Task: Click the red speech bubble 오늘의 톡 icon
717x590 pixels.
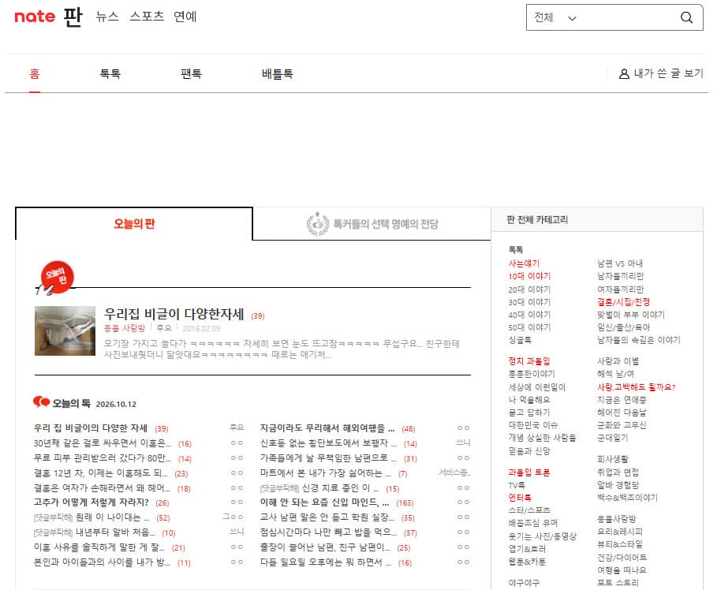Action: click(x=41, y=402)
